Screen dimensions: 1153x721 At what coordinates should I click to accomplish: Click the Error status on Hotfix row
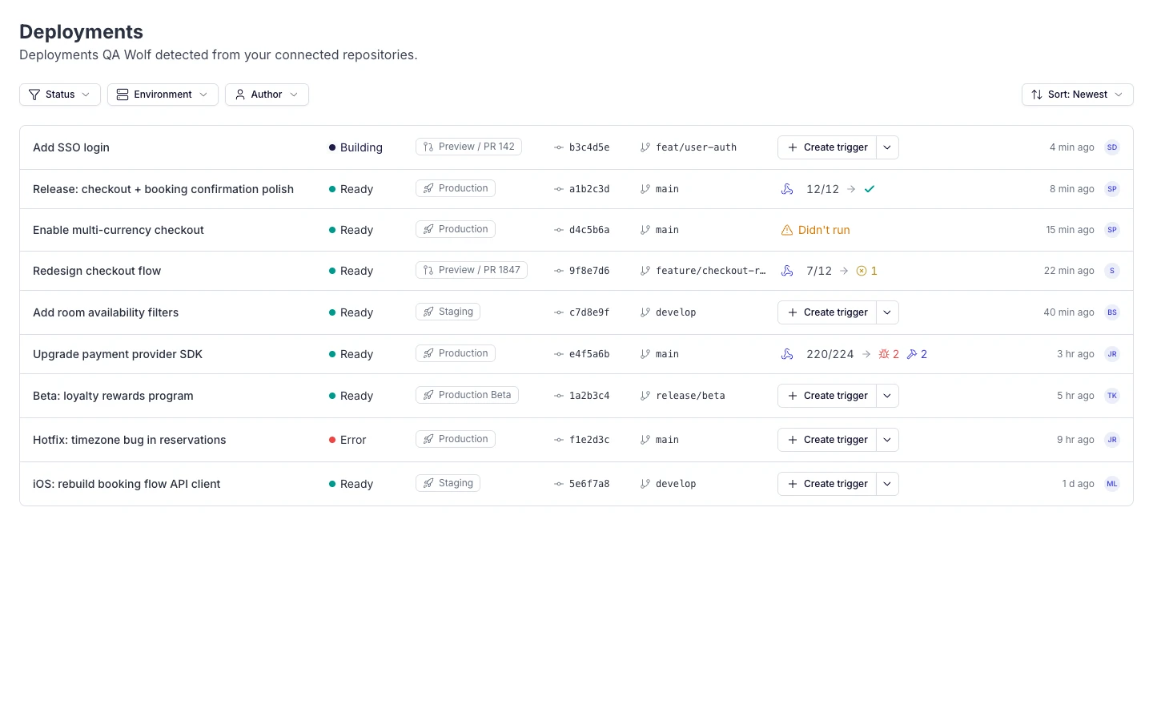tap(348, 440)
